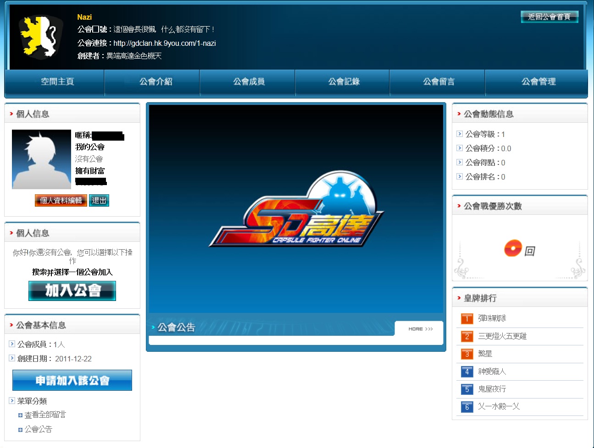Click the lion guild emblem

click(x=41, y=37)
